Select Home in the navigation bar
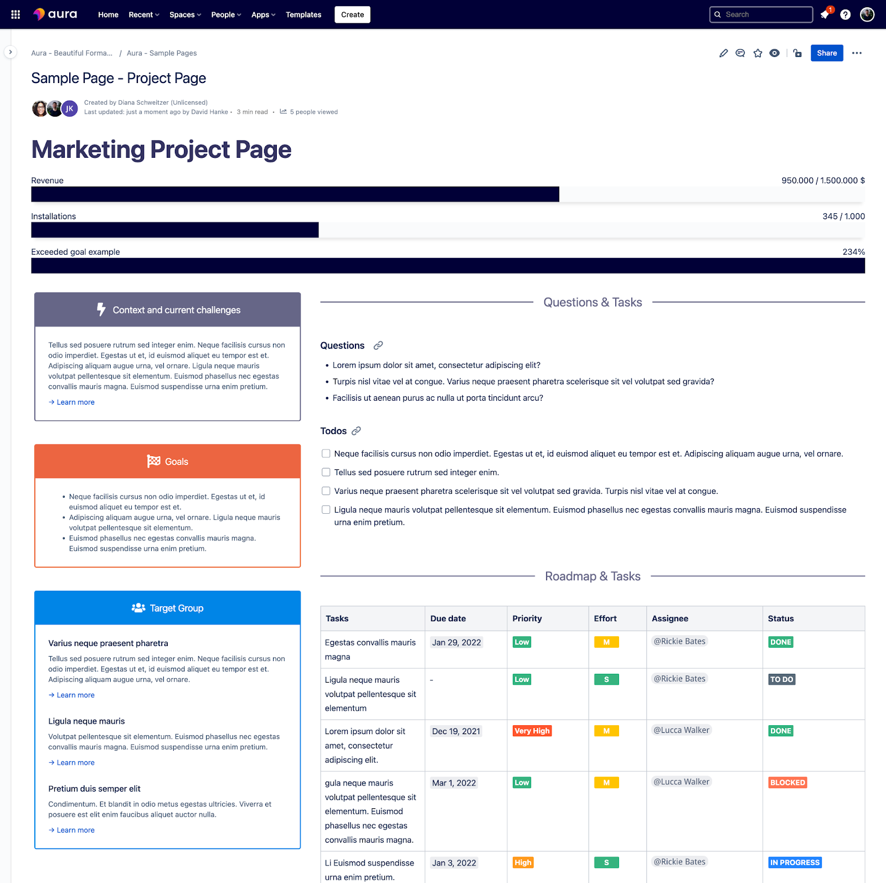Viewport: 886px width, 883px height. pos(108,14)
